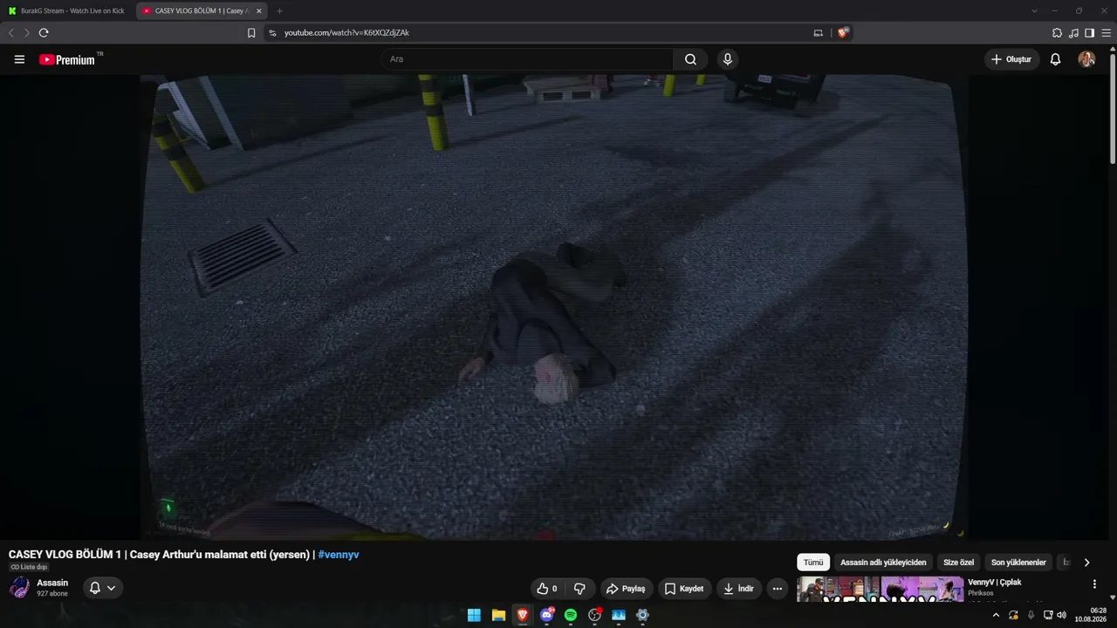Open the YouTube guide hamburger menu

[x=19, y=59]
